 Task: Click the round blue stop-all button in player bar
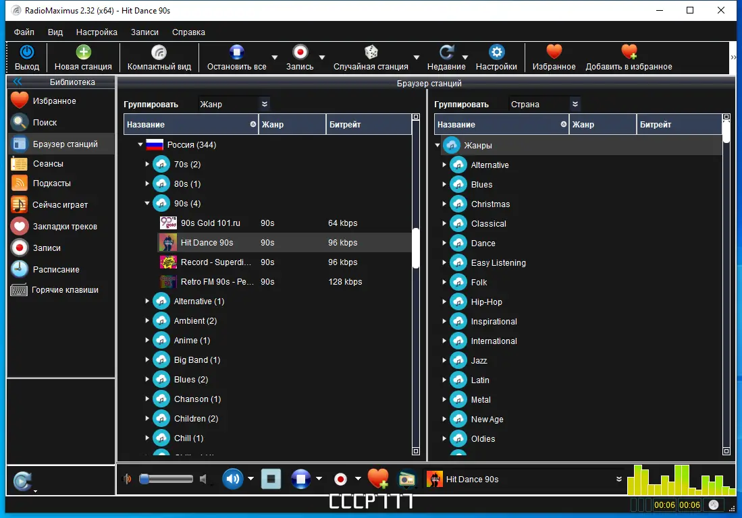pyautogui.click(x=301, y=479)
